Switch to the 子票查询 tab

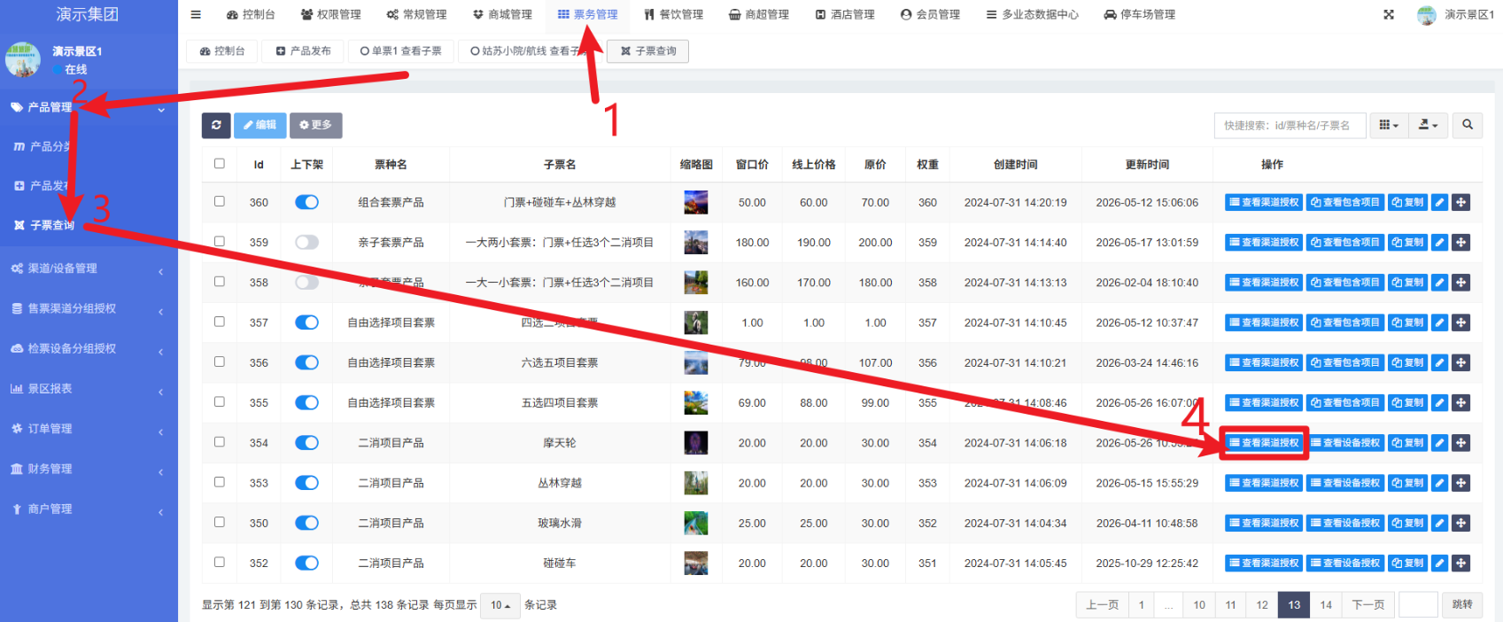647,51
